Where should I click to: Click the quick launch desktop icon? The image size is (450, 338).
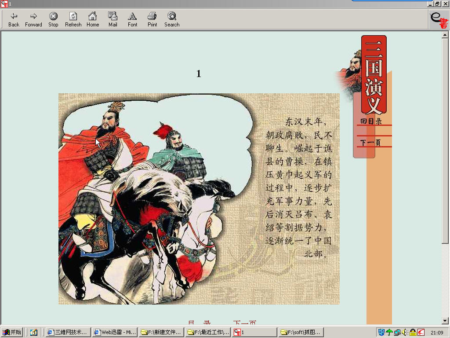pos(34,332)
